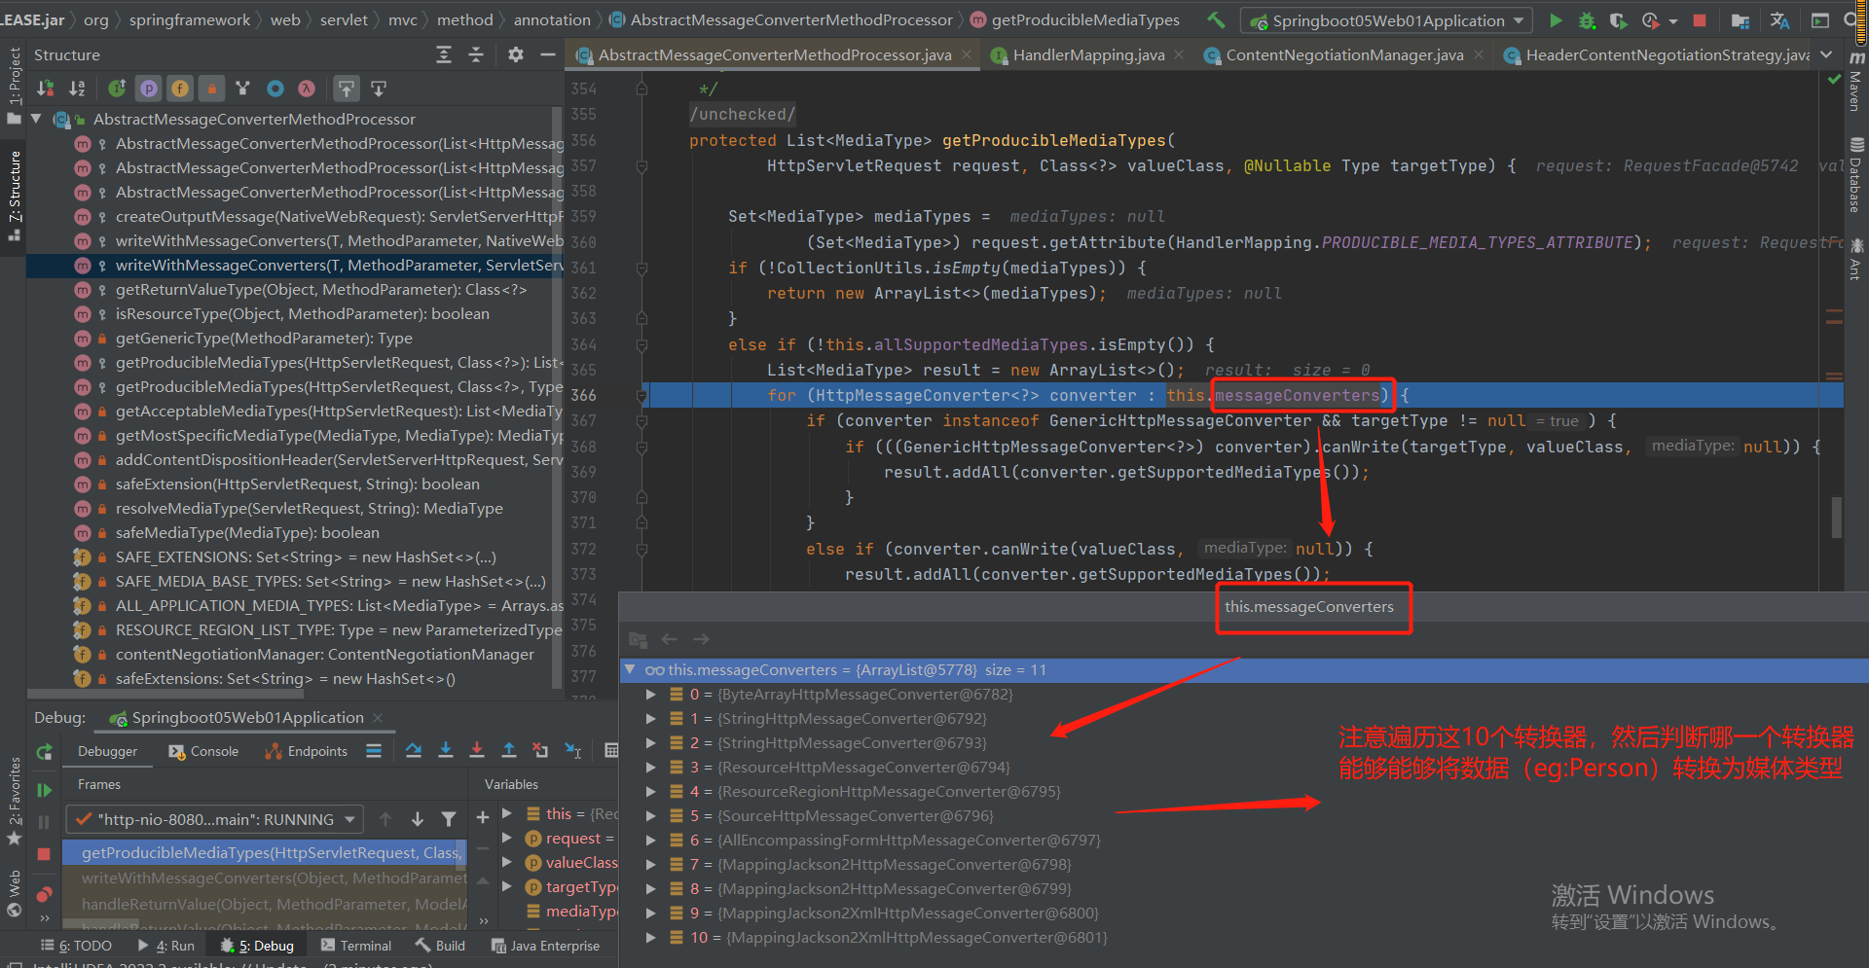Image resolution: width=1869 pixels, height=968 pixels.
Task: Resume program with the green resume icon
Action: click(44, 791)
